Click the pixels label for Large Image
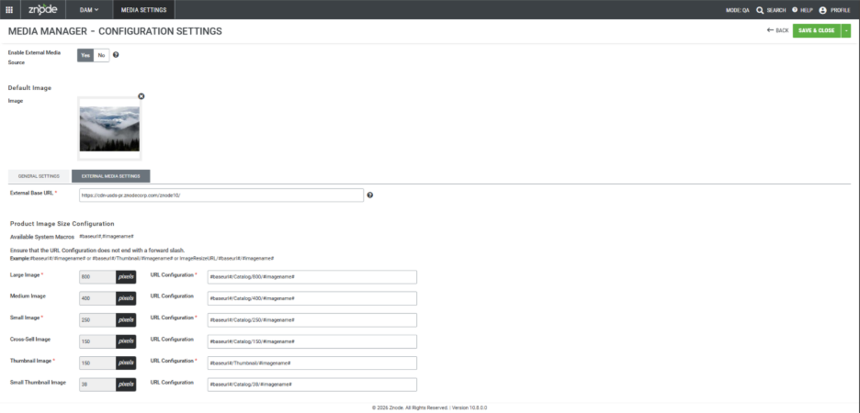 [x=126, y=277]
